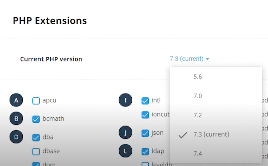Uncheck the bcmath extension

pyautogui.click(x=36, y=119)
